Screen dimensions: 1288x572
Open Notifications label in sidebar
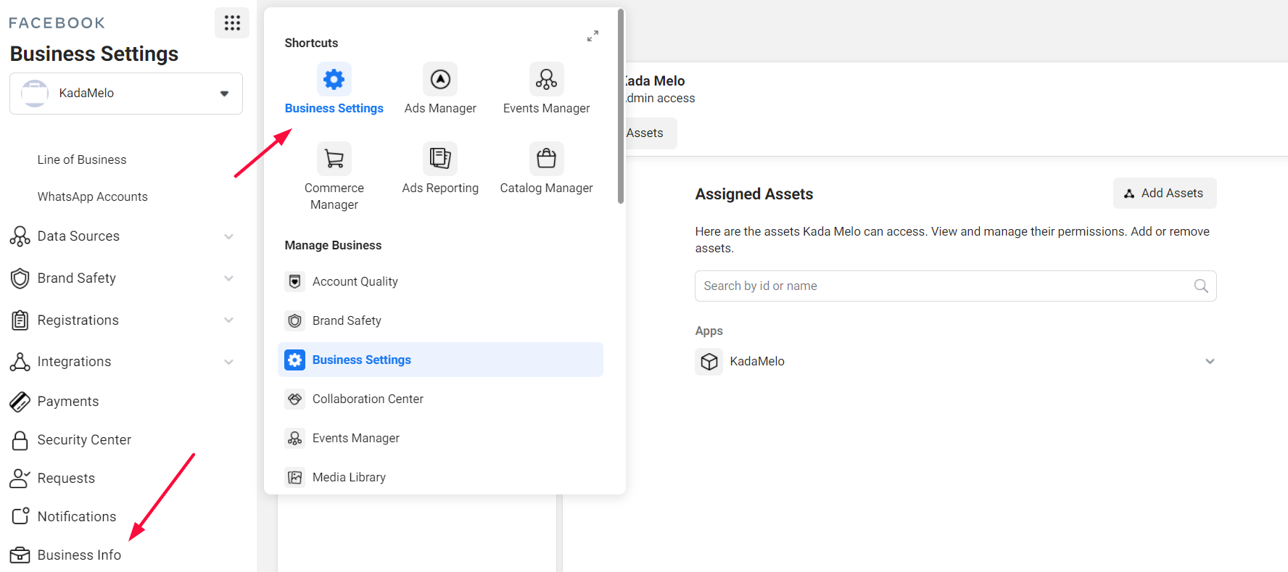[77, 516]
